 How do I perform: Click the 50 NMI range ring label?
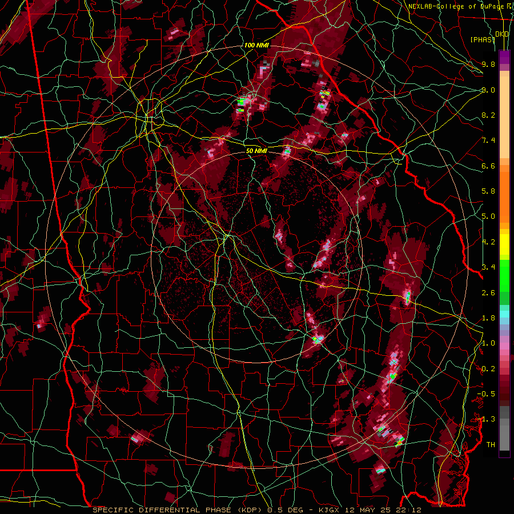(x=256, y=151)
